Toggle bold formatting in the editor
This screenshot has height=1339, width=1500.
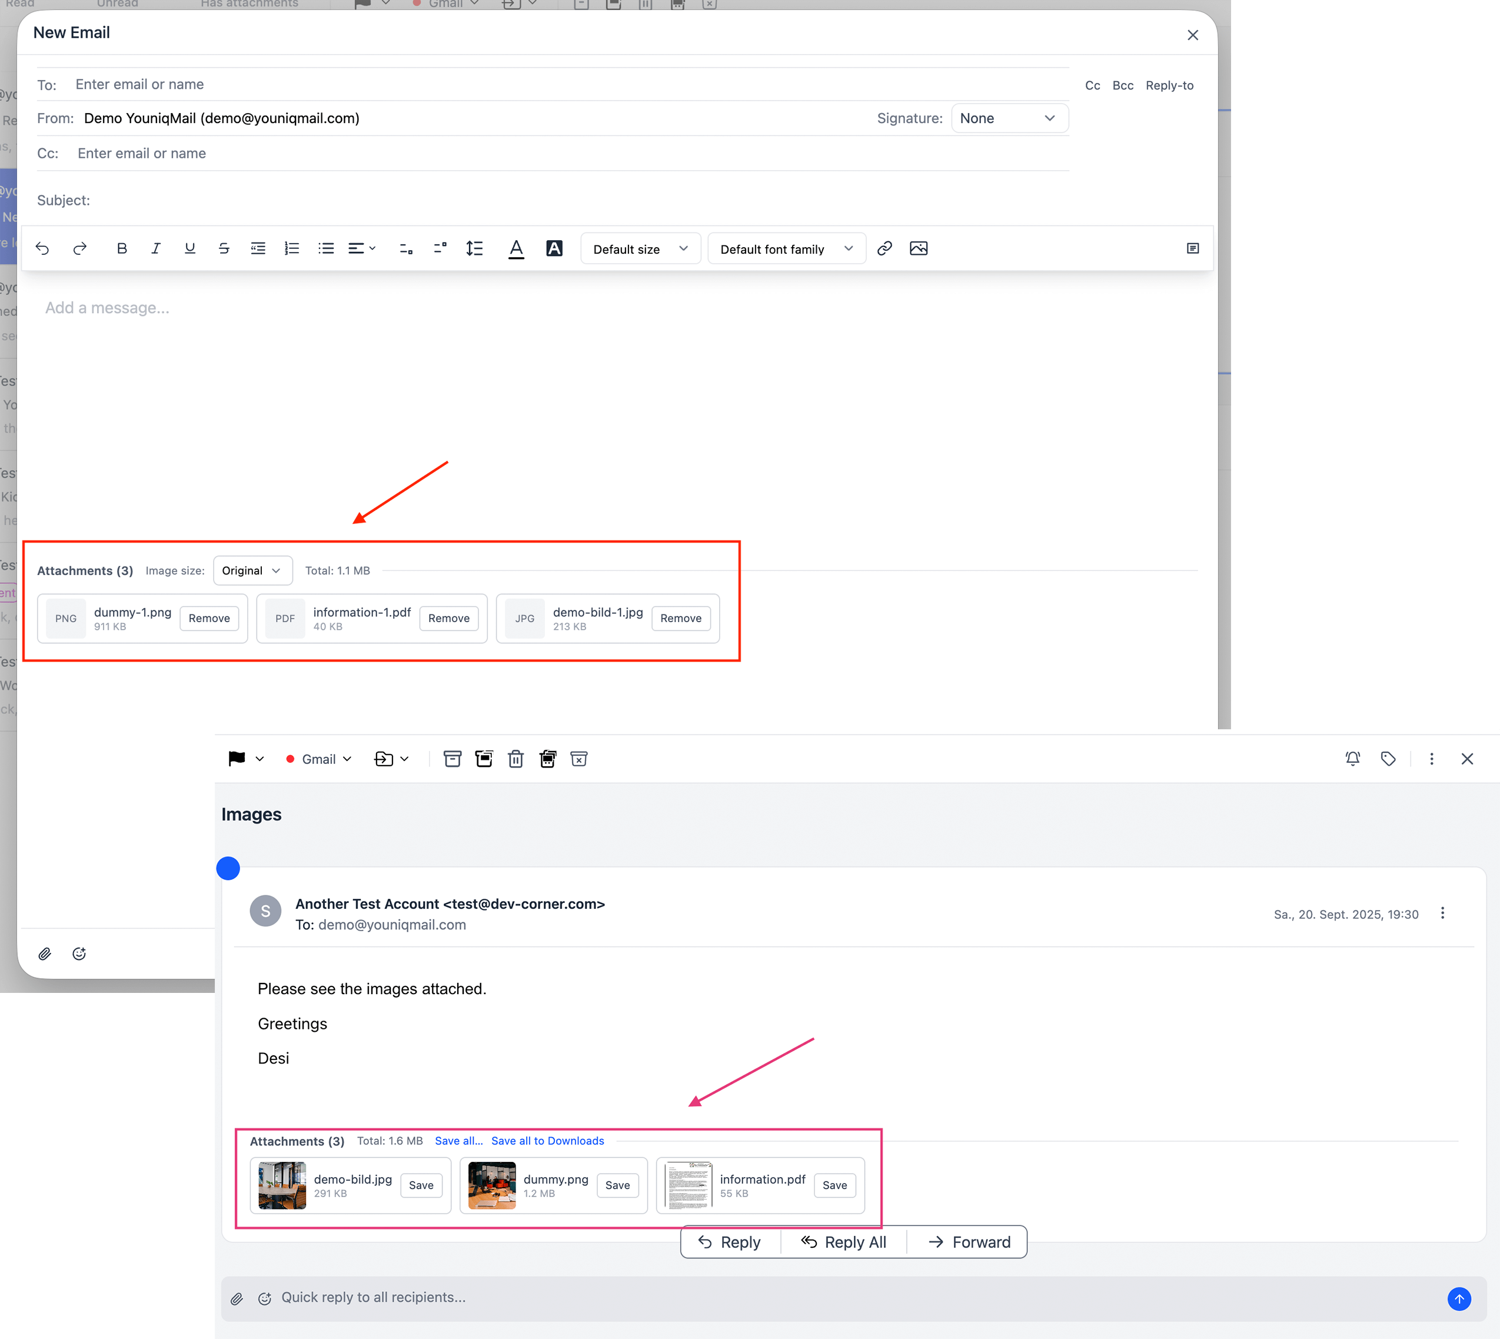click(x=122, y=248)
